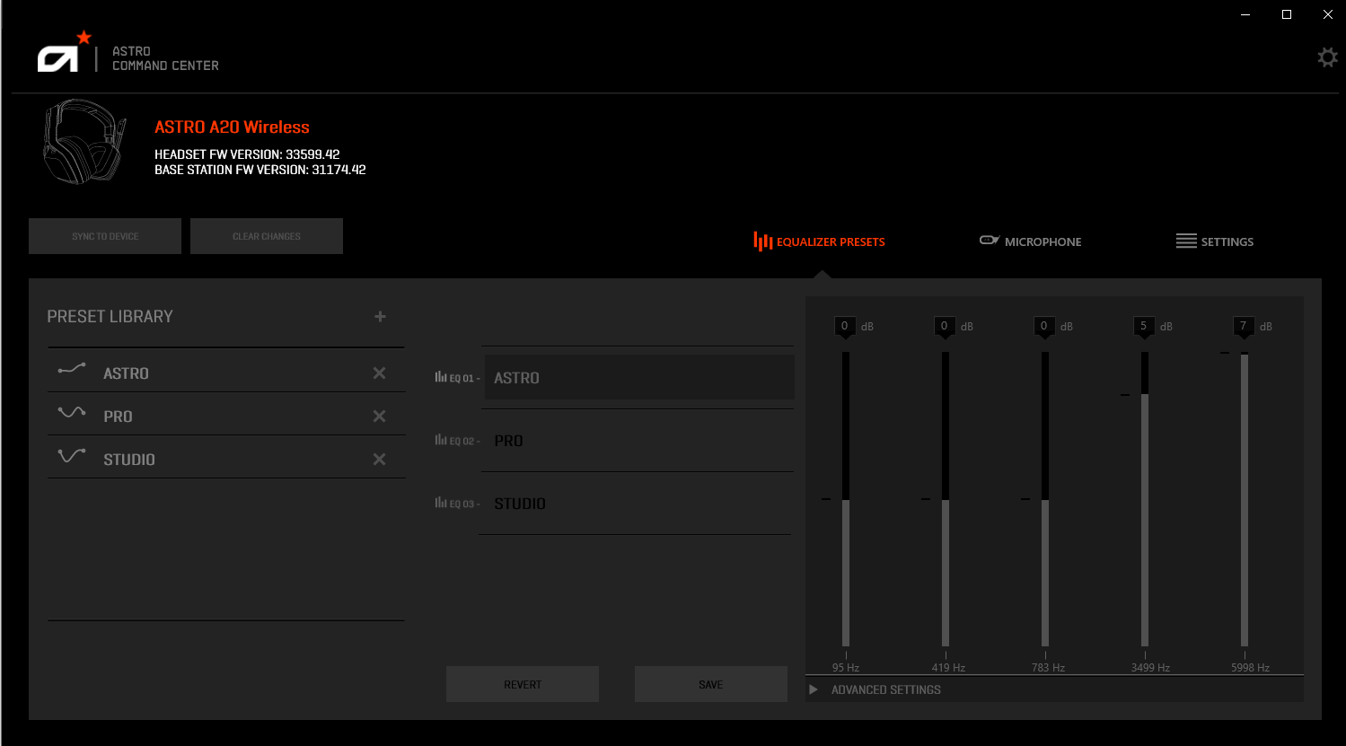This screenshot has width=1346, height=746.
Task: Click the EQ 01 bars icon
Action: tap(439, 377)
